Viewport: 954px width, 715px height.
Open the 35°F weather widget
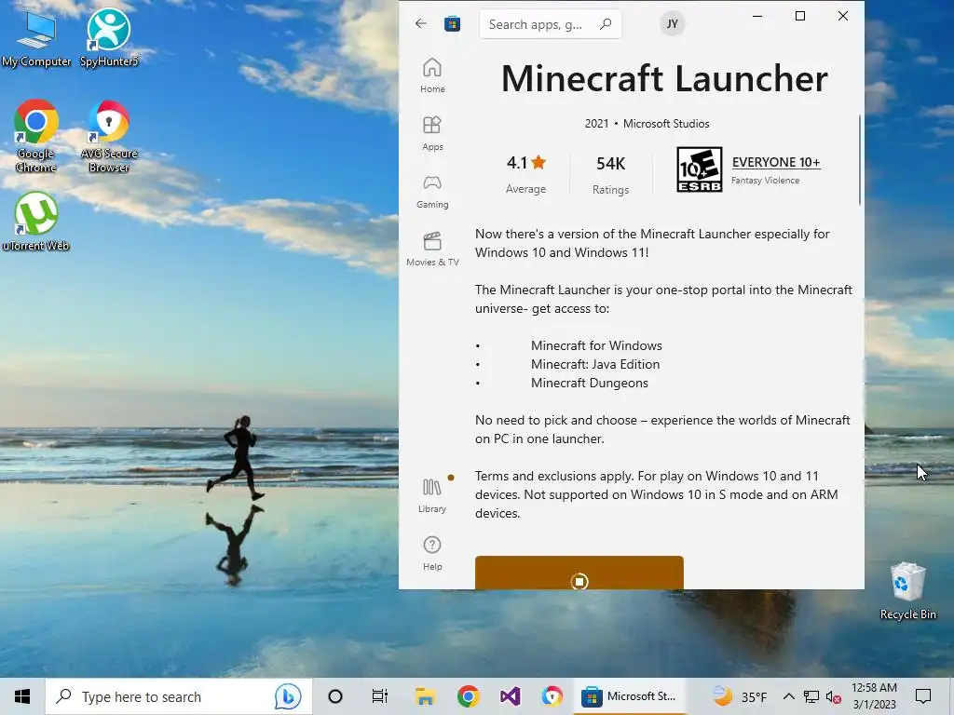[740, 696]
